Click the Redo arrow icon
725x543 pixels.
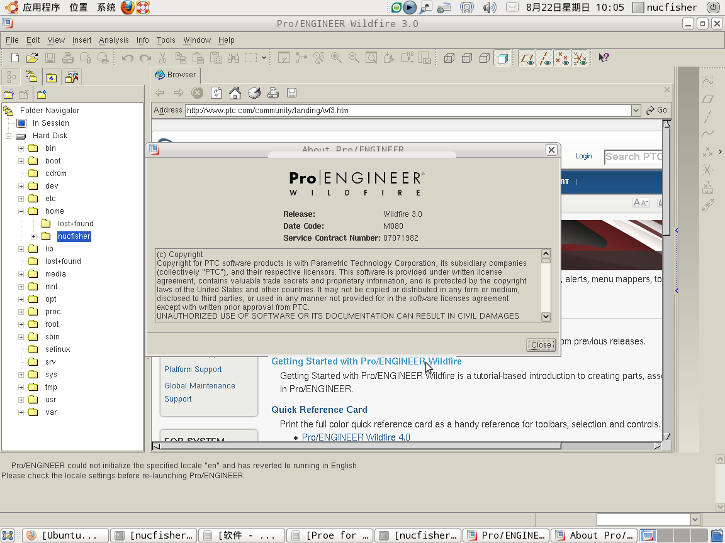tap(145, 58)
